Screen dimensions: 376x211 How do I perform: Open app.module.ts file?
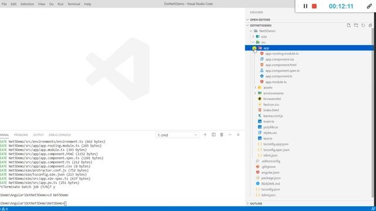tap(276, 82)
